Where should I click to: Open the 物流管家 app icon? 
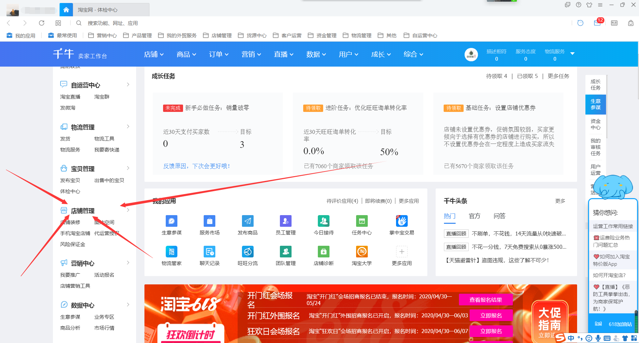171,252
